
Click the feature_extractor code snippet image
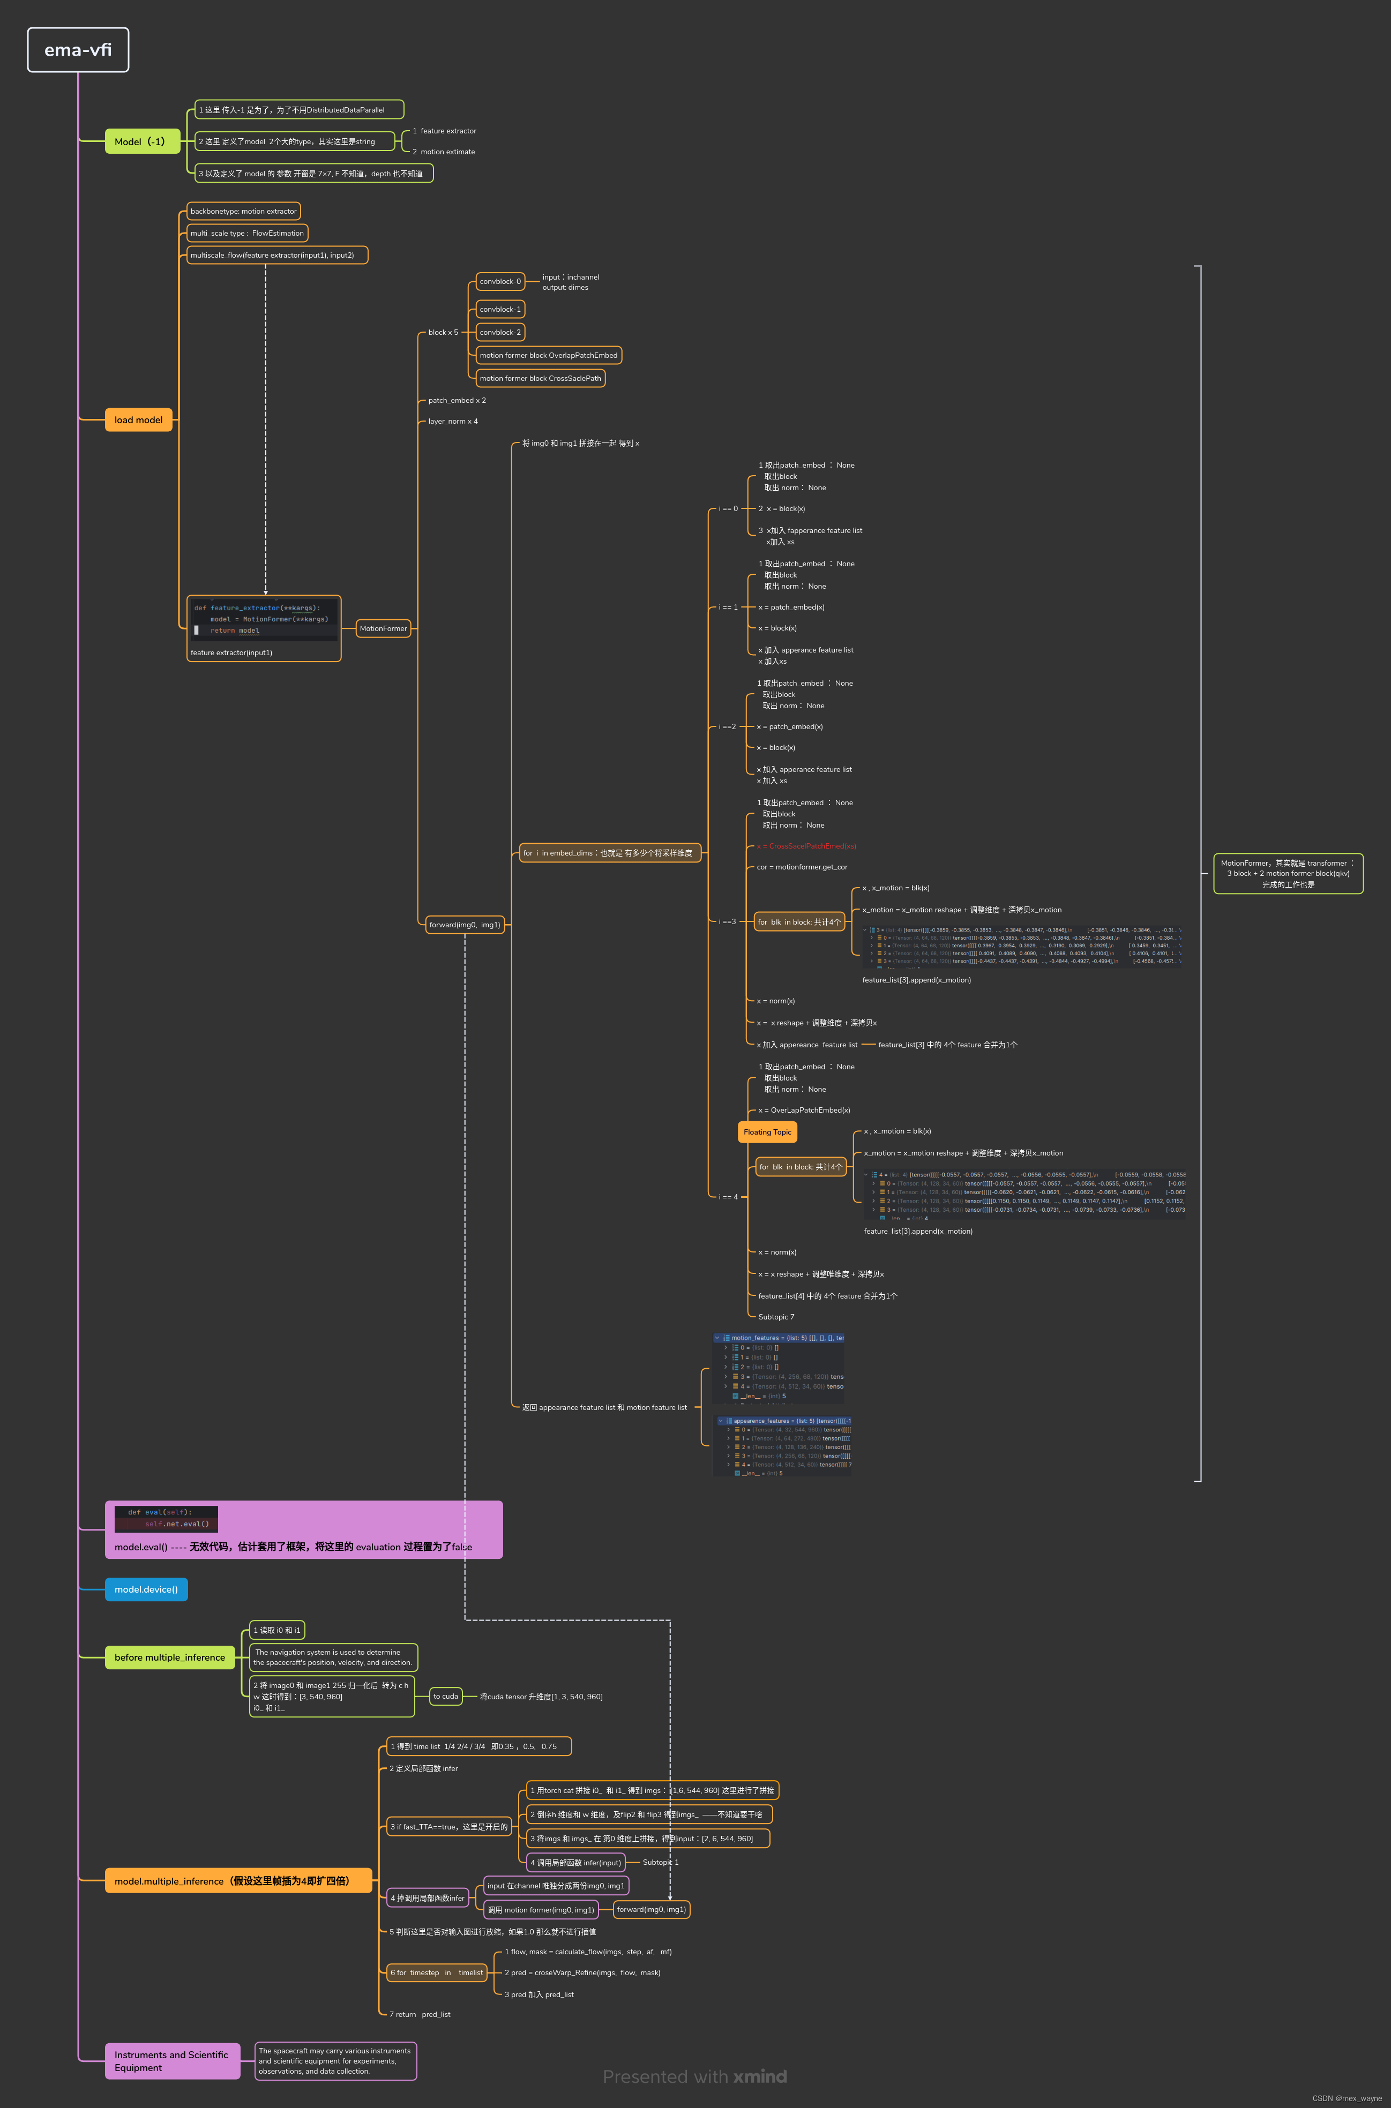[x=264, y=619]
